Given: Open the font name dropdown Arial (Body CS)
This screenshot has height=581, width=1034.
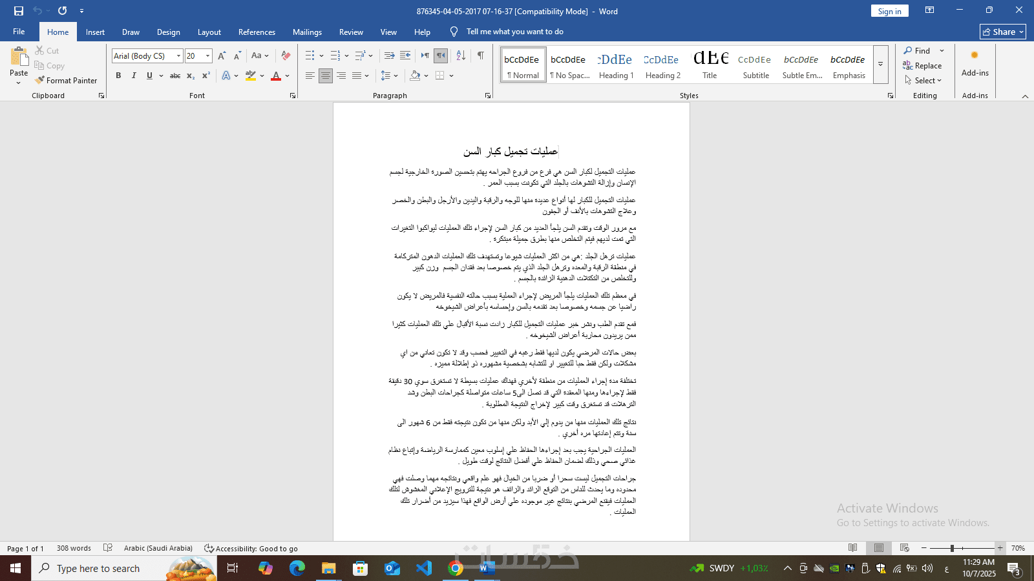Looking at the screenshot, I should 179,56.
